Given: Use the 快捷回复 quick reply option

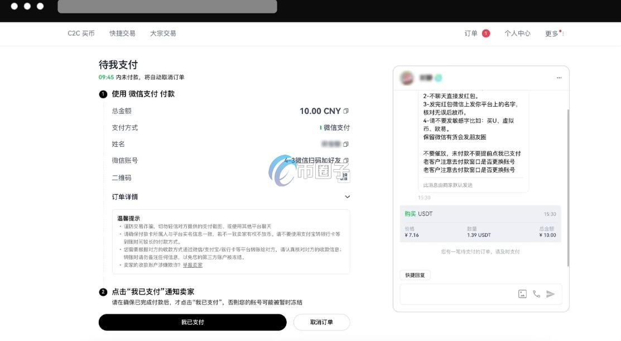Looking at the screenshot, I should pyautogui.click(x=415, y=275).
